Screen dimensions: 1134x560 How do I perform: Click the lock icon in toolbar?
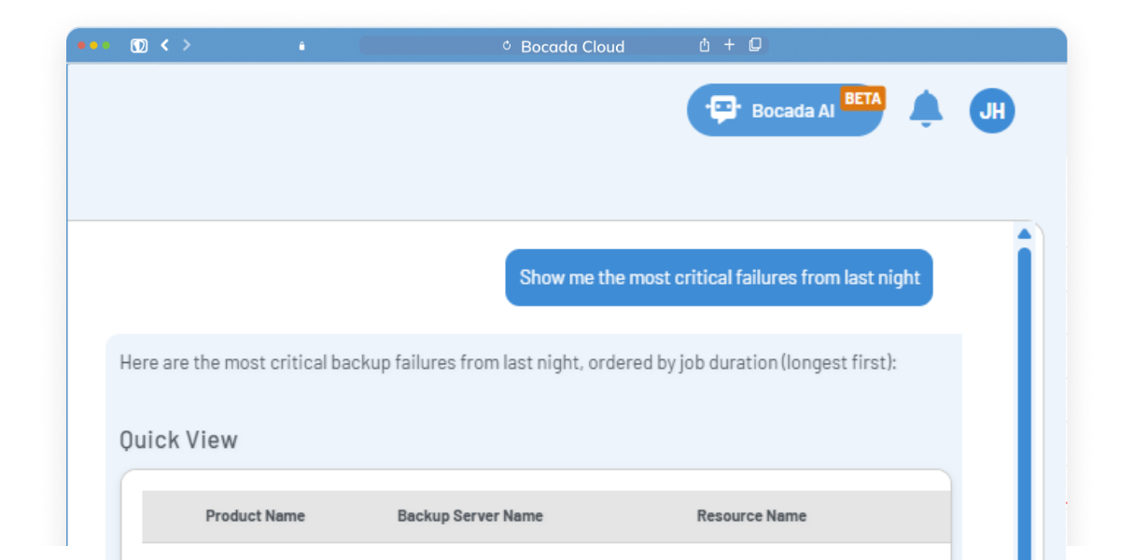click(301, 46)
